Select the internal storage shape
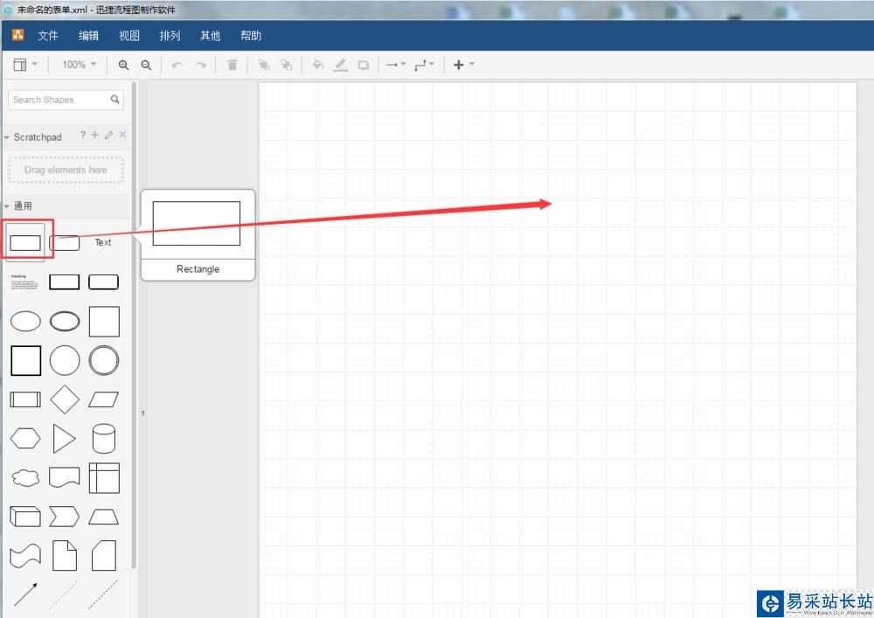This screenshot has height=618, width=874. [104, 477]
